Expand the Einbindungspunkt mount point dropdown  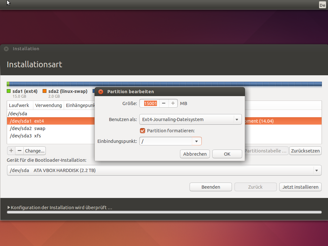[196, 141]
